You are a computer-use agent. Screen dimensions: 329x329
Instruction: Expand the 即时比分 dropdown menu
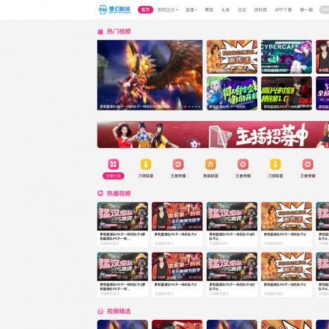pos(168,10)
